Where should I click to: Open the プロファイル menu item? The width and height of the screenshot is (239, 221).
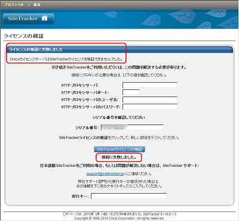click(x=14, y=5)
